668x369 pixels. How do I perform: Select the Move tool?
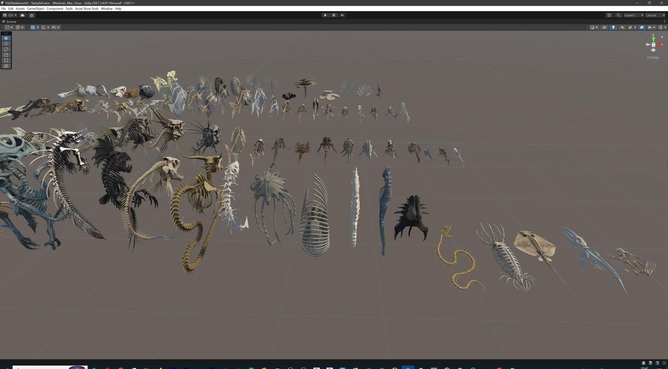click(6, 43)
